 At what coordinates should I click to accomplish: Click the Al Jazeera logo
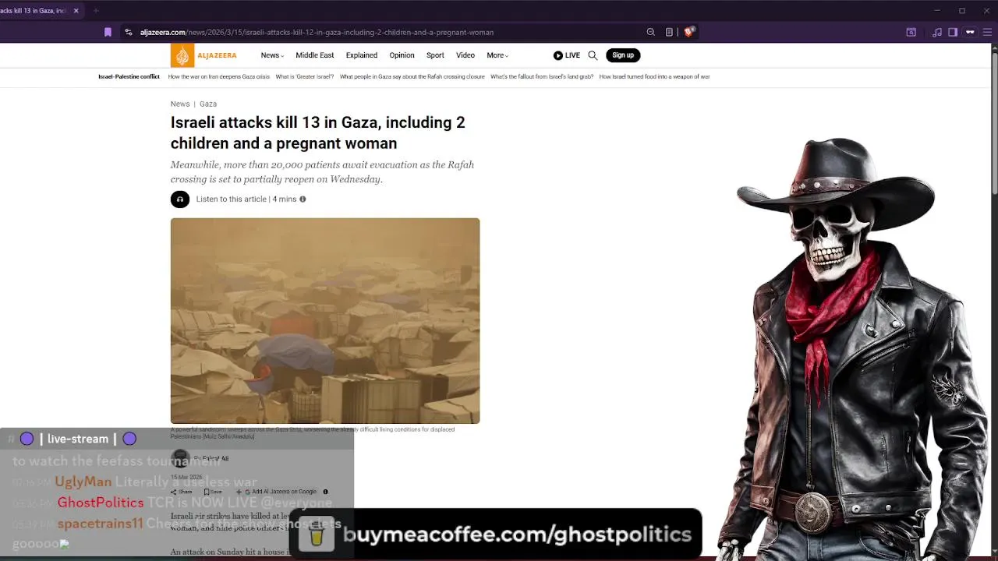pyautogui.click(x=203, y=55)
